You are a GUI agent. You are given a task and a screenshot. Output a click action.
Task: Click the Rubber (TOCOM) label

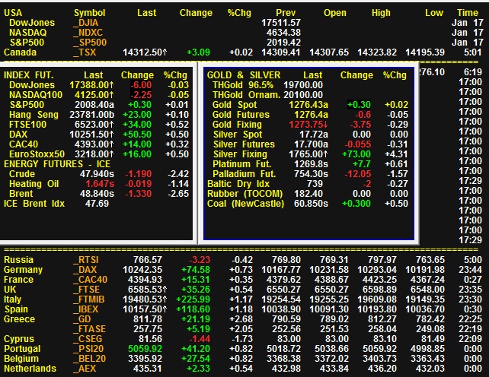tap(244, 194)
